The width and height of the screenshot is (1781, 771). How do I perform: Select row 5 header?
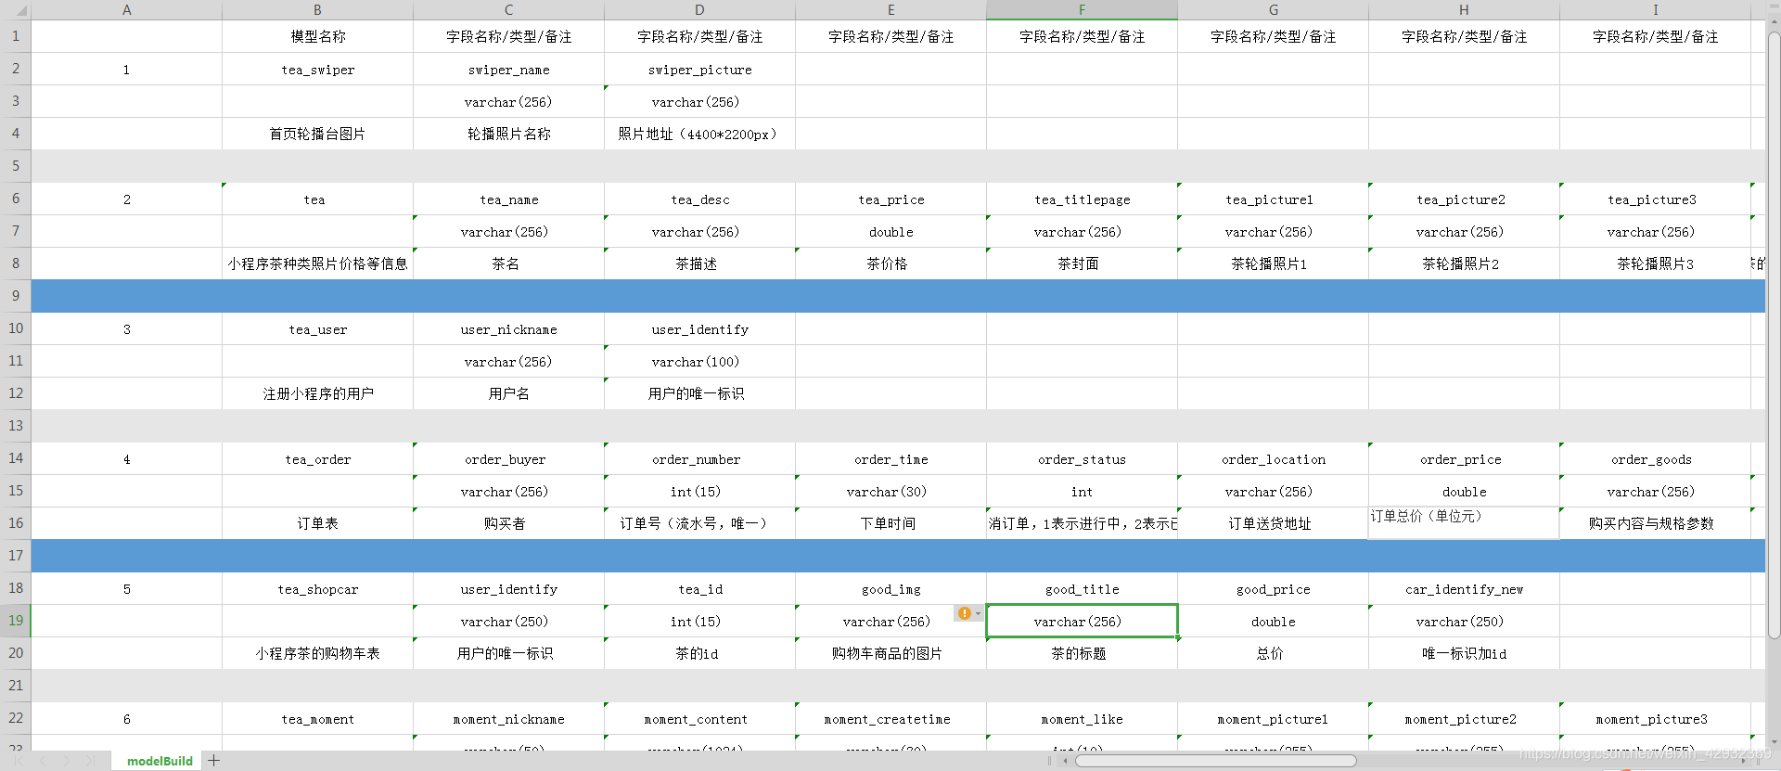tap(16, 166)
